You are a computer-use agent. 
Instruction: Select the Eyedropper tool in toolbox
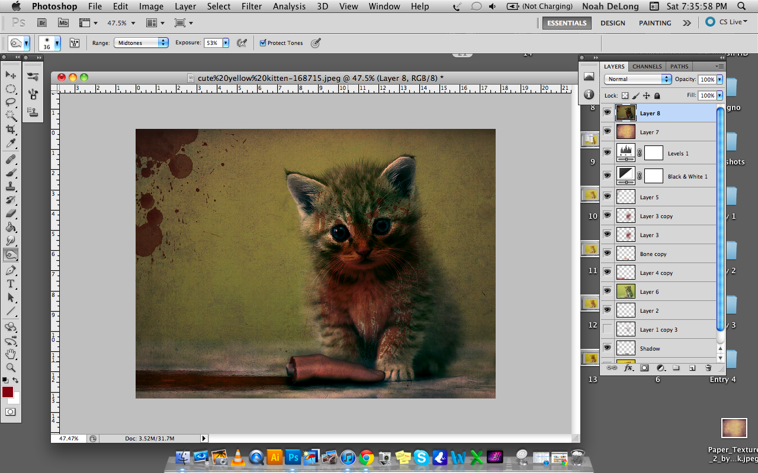11,144
